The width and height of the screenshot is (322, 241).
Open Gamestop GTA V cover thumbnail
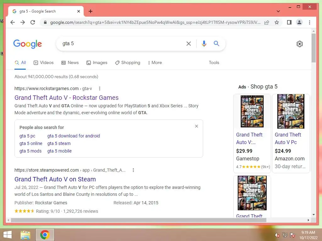pyautogui.click(x=252, y=111)
